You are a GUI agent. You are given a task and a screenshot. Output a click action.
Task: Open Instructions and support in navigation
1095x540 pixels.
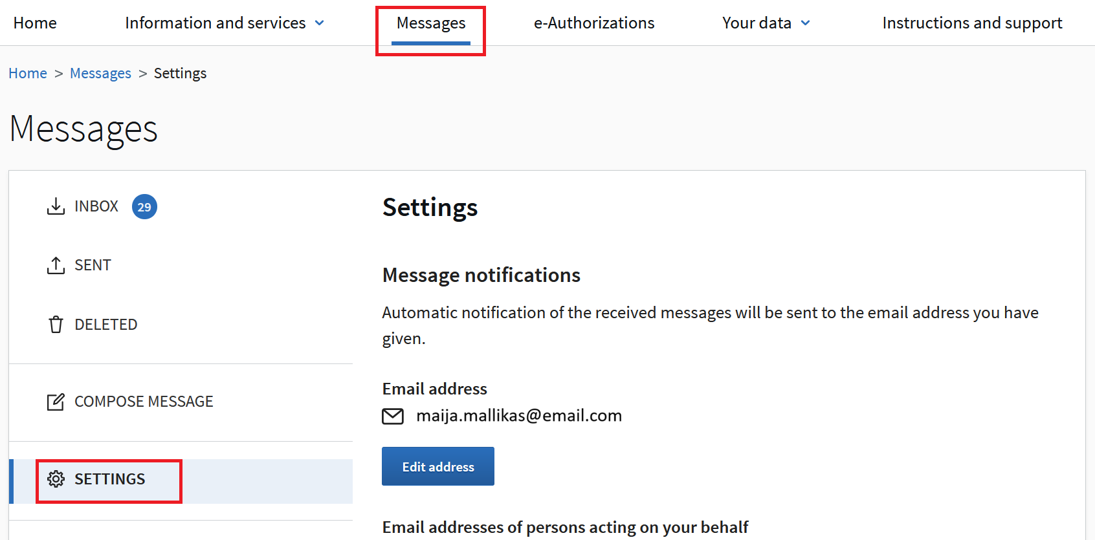pos(972,23)
